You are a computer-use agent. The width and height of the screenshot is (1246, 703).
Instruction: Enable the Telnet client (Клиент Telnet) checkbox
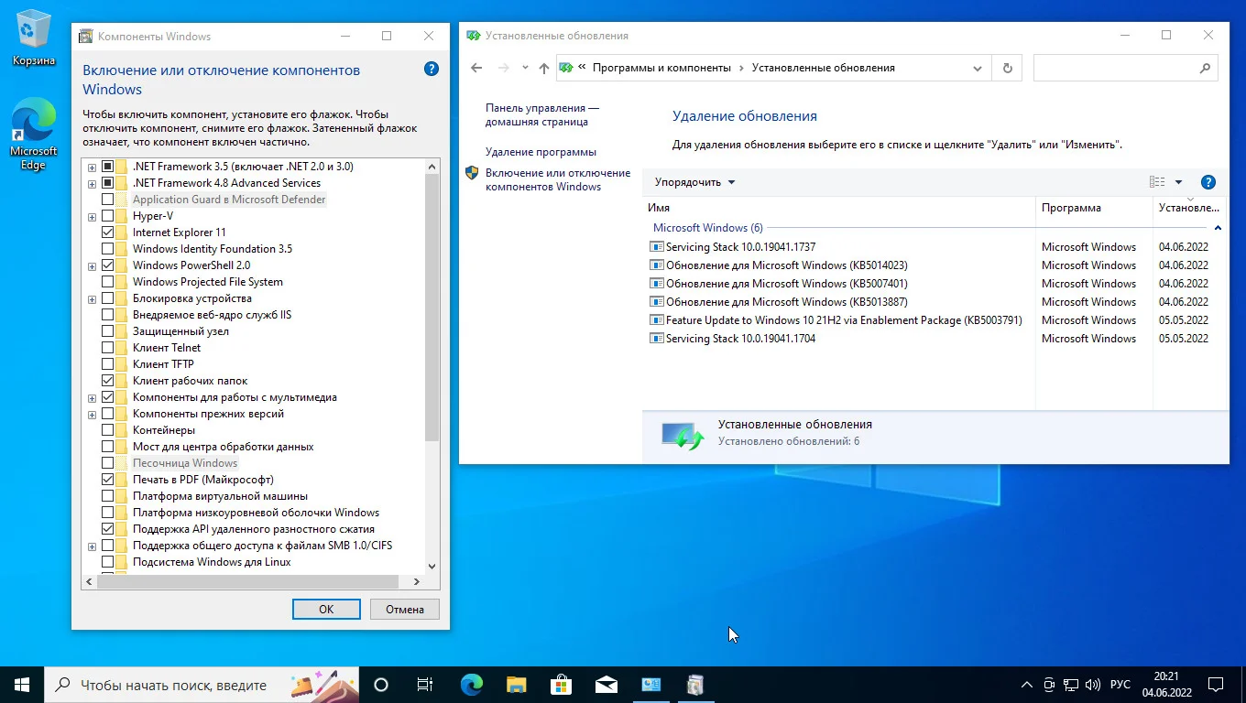108,348
